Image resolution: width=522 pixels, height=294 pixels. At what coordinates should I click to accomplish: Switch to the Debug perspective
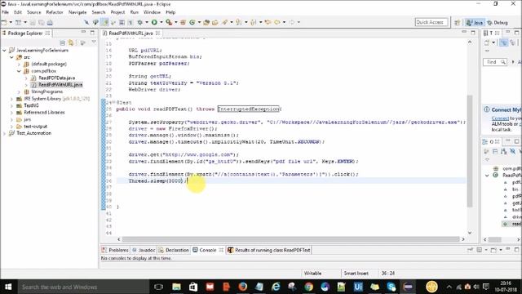tap(498, 23)
